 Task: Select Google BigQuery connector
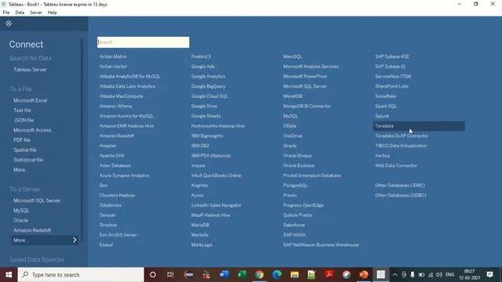208,86
